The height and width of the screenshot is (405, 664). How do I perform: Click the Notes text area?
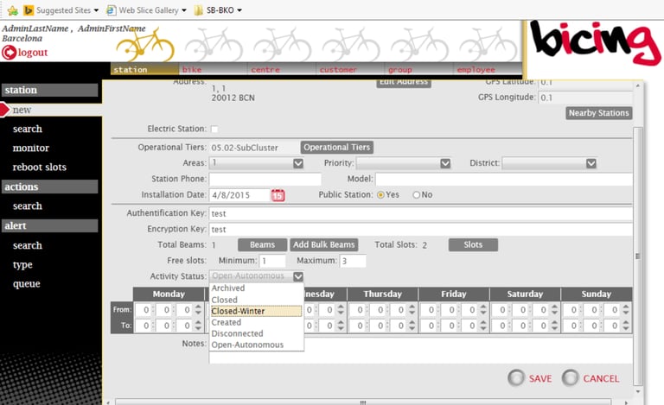tap(421, 351)
